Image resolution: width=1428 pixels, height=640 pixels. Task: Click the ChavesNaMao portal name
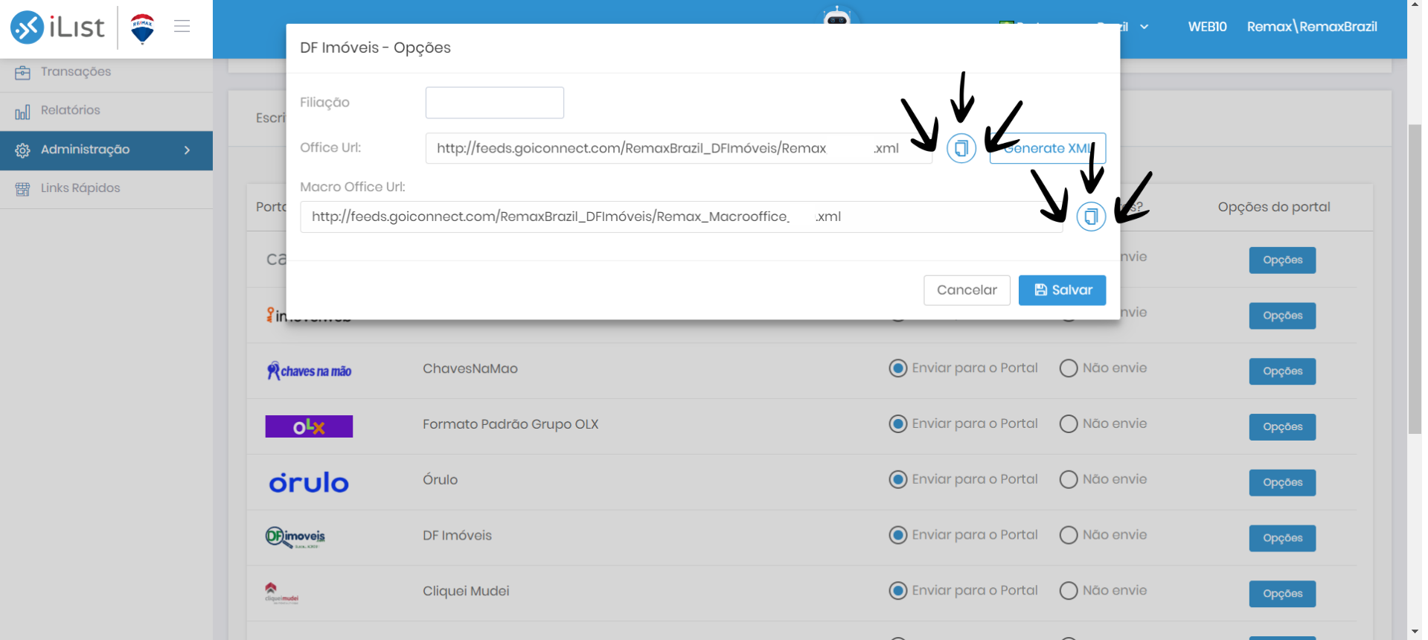(470, 369)
